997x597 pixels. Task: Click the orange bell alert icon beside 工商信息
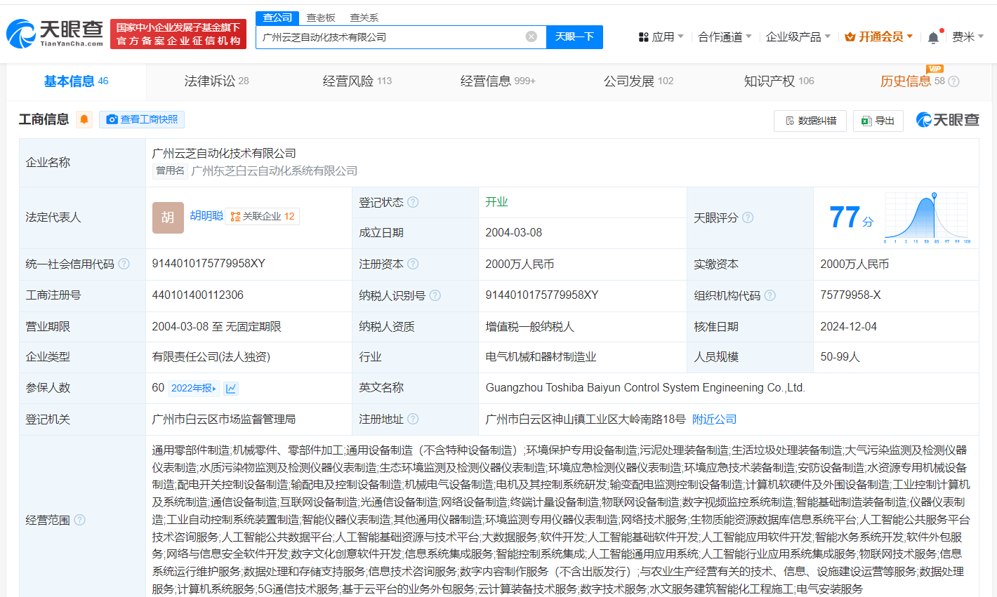[x=84, y=119]
